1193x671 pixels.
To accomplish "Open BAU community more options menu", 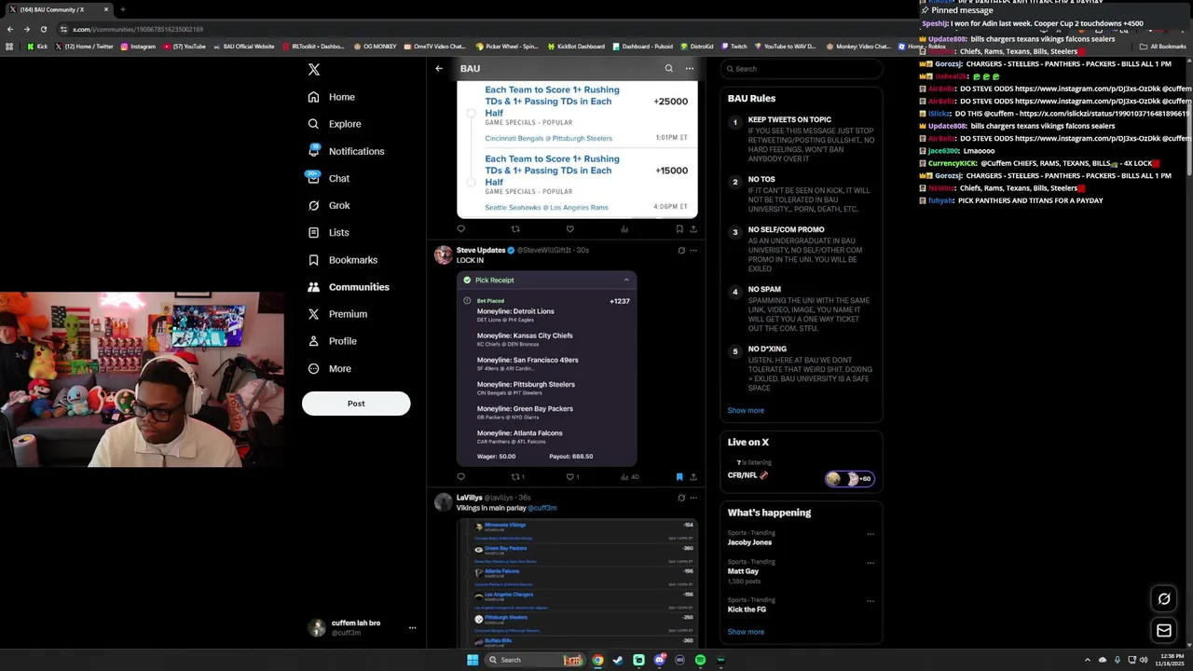I will [690, 68].
